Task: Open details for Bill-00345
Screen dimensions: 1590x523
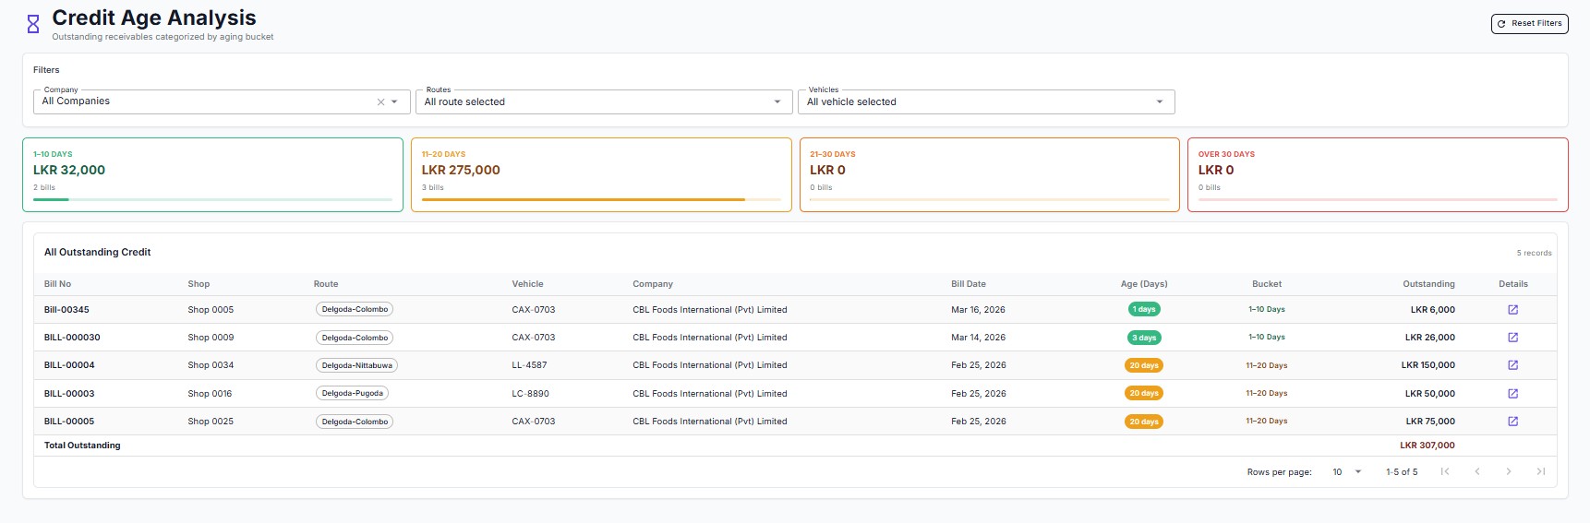Action: pos(1512,310)
